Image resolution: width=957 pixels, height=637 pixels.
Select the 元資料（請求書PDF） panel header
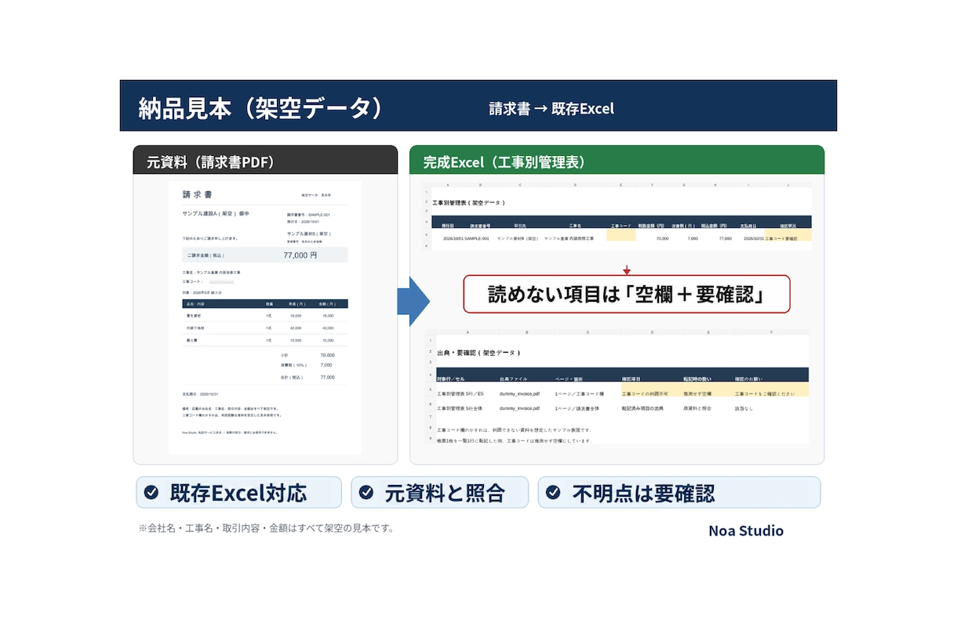tap(265, 160)
